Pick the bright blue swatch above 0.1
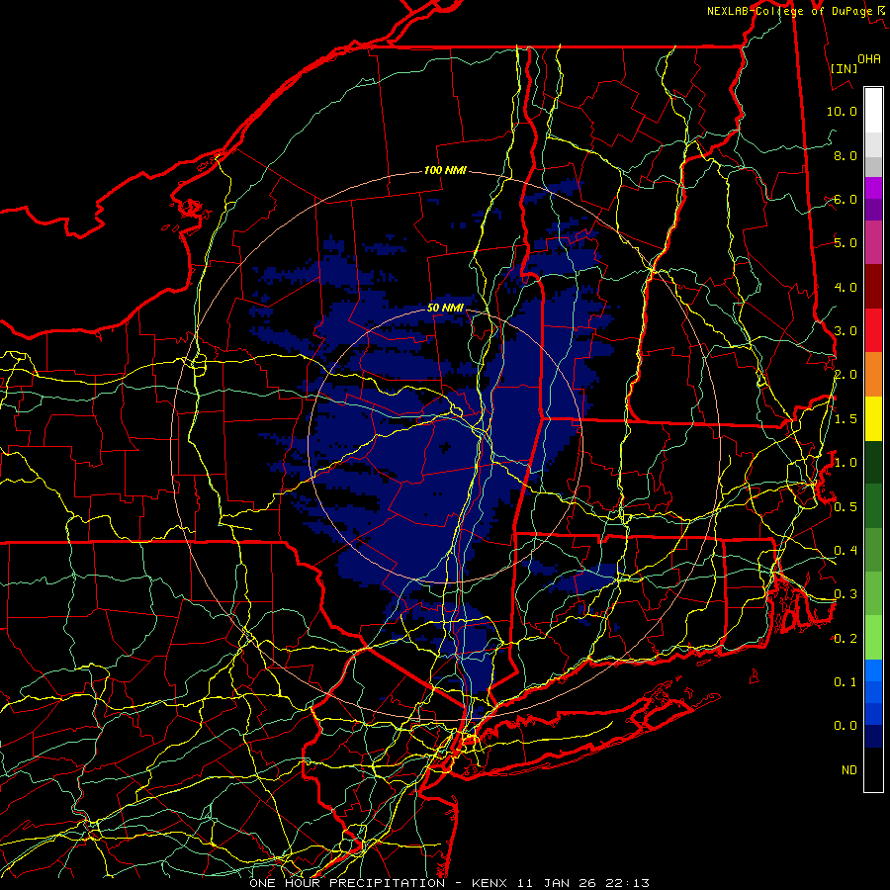This screenshot has width=890, height=890. coord(873,670)
